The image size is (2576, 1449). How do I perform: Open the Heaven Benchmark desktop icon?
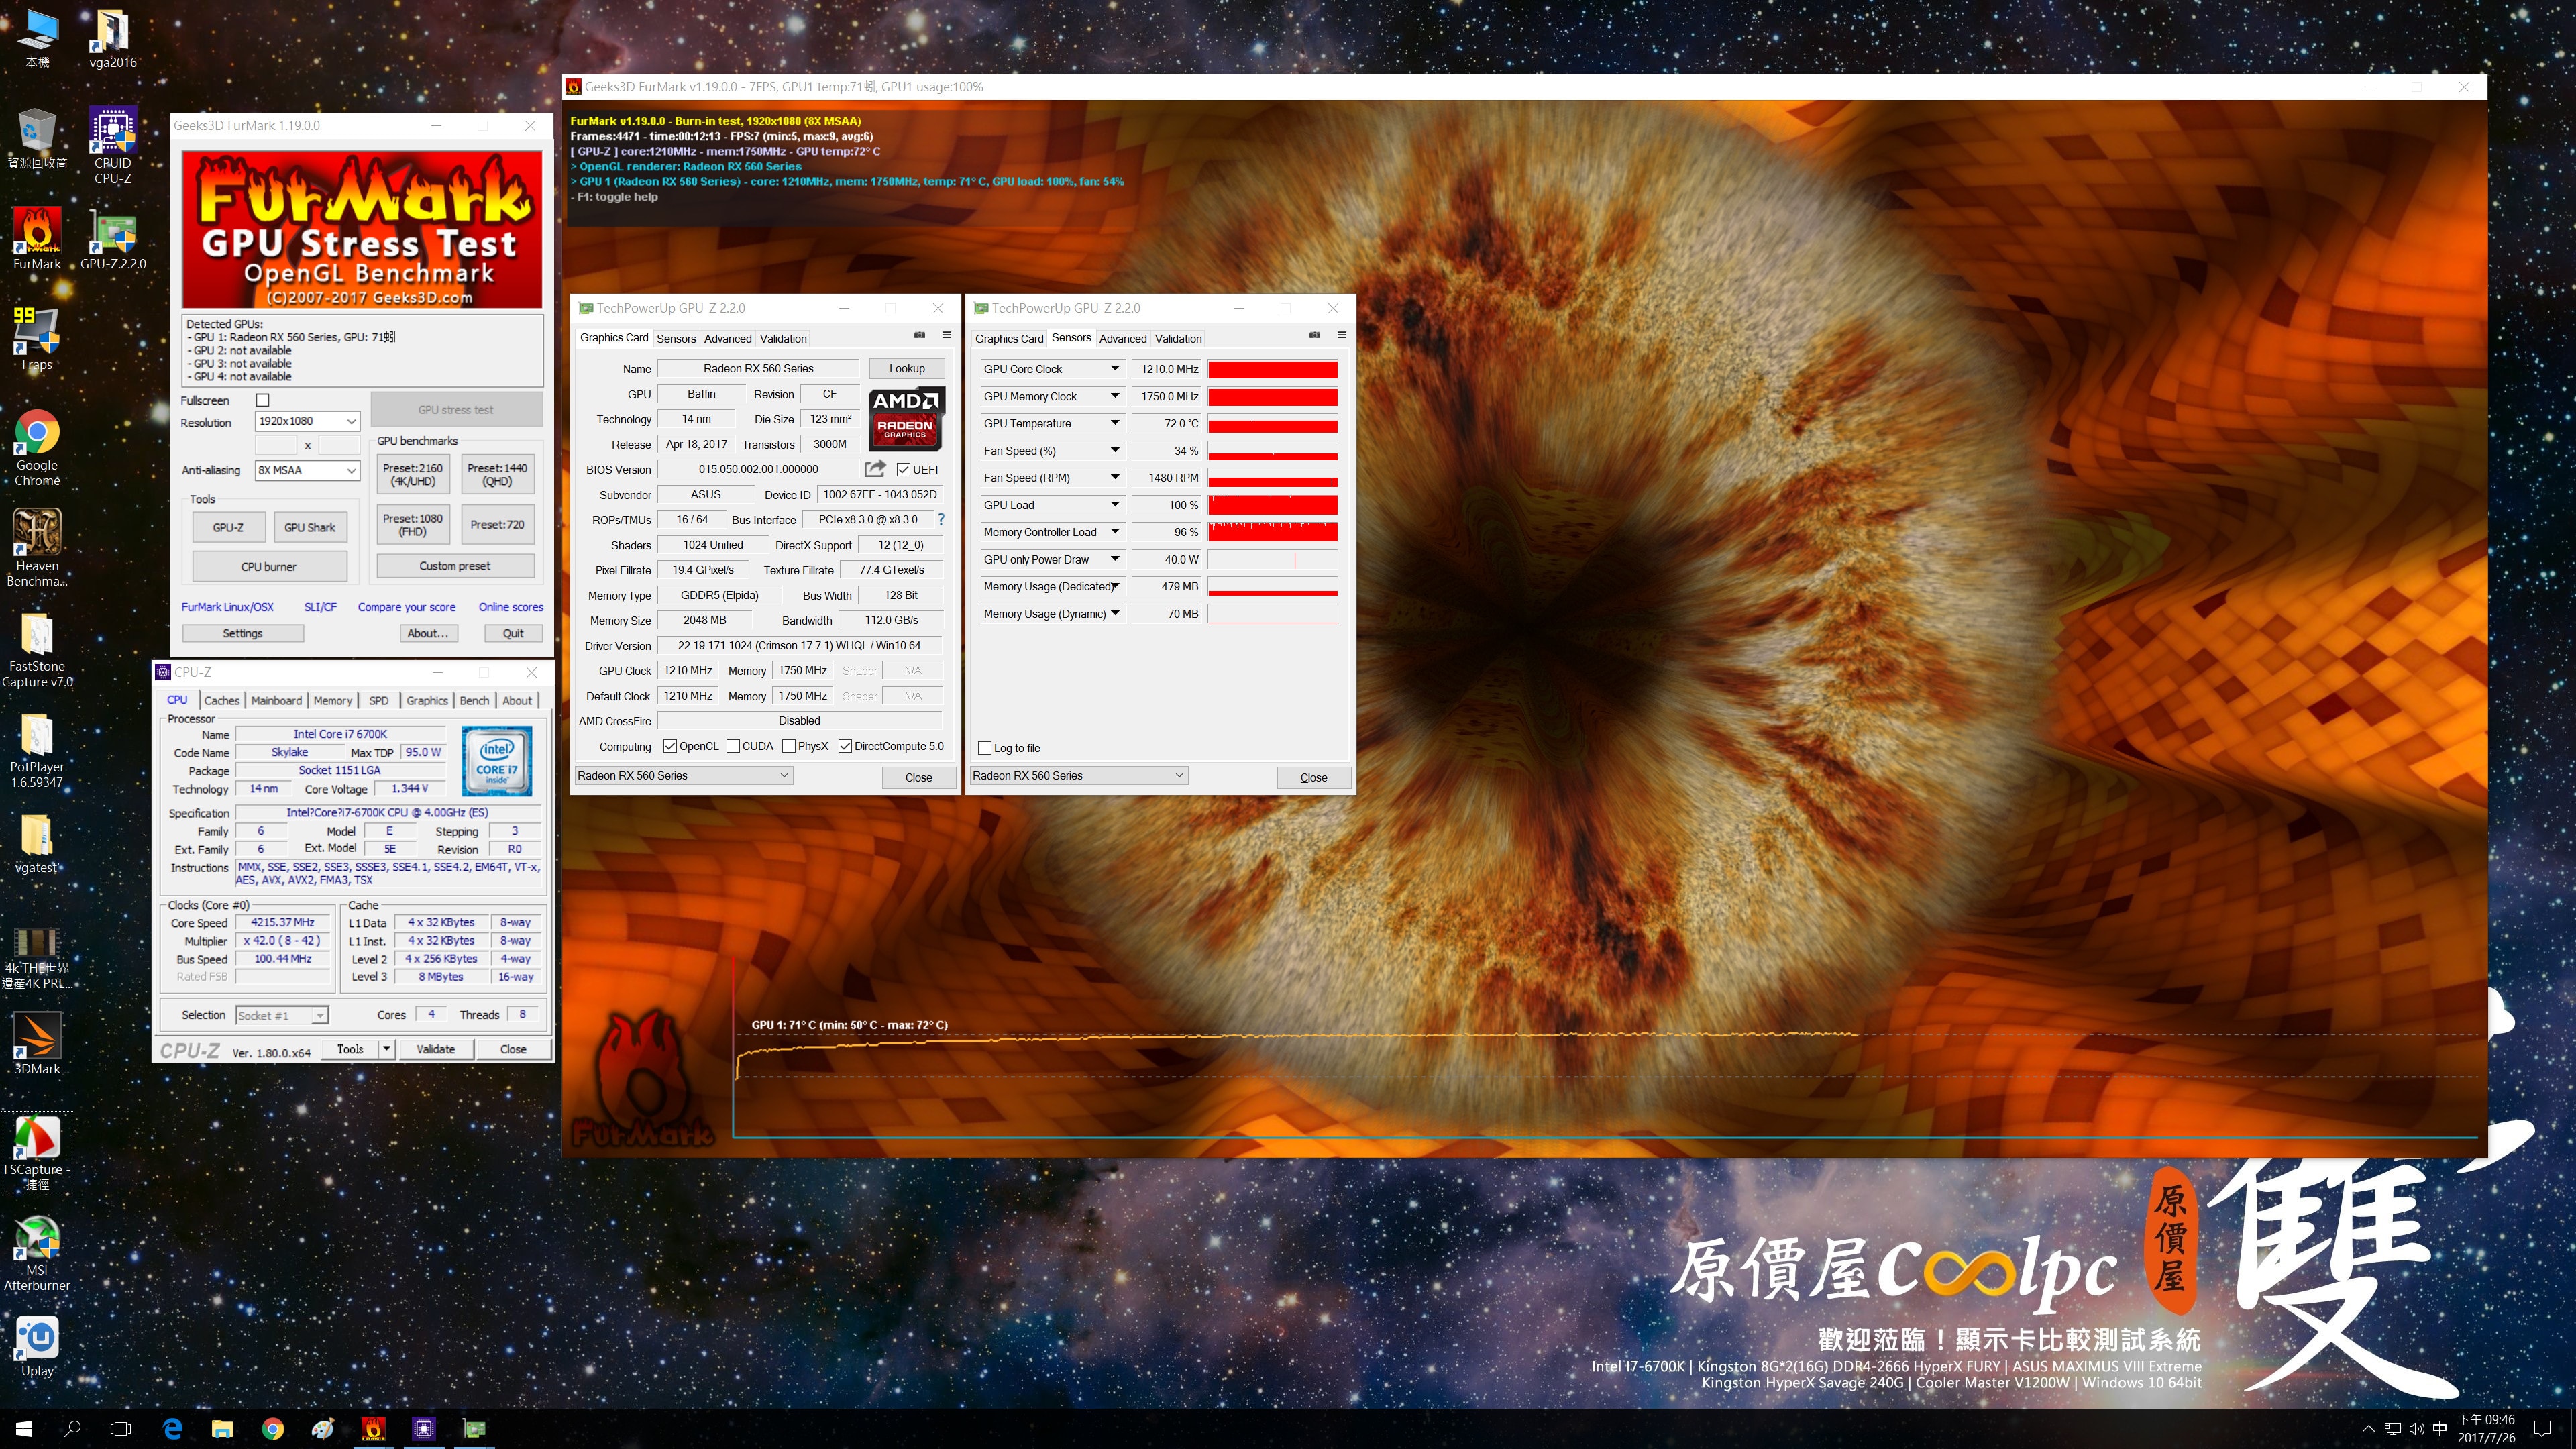(37, 547)
